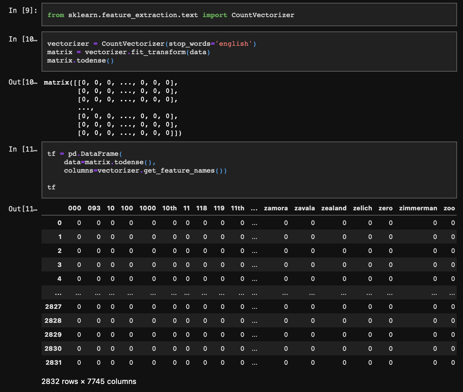This screenshot has height=392, width=463.
Task: Click inside the CountVectorizer import code cell
Action: [x=249, y=15]
